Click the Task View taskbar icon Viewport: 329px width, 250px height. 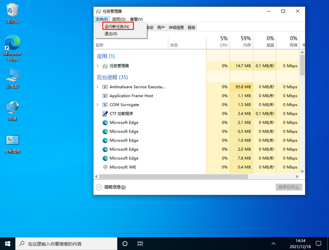pyautogui.click(x=140, y=243)
